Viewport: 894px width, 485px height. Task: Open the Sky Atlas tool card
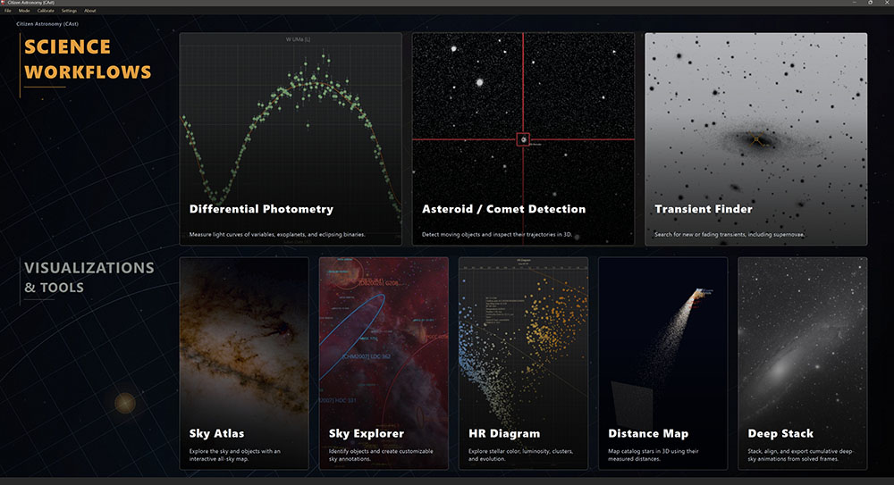[244, 364]
